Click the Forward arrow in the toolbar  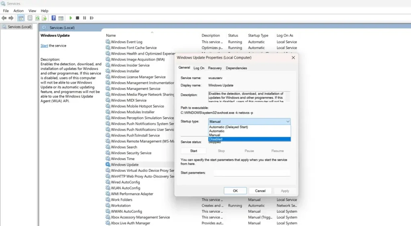tap(11, 18)
